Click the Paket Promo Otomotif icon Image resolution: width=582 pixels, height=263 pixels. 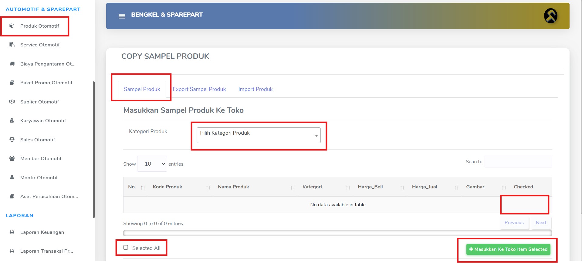(x=12, y=83)
